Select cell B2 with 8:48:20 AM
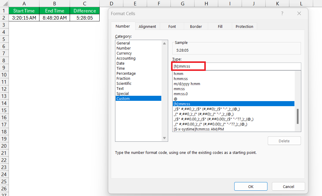This screenshot has width=322, height=196. 55,18
